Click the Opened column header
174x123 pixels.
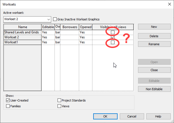pyautogui.click(x=85, y=27)
